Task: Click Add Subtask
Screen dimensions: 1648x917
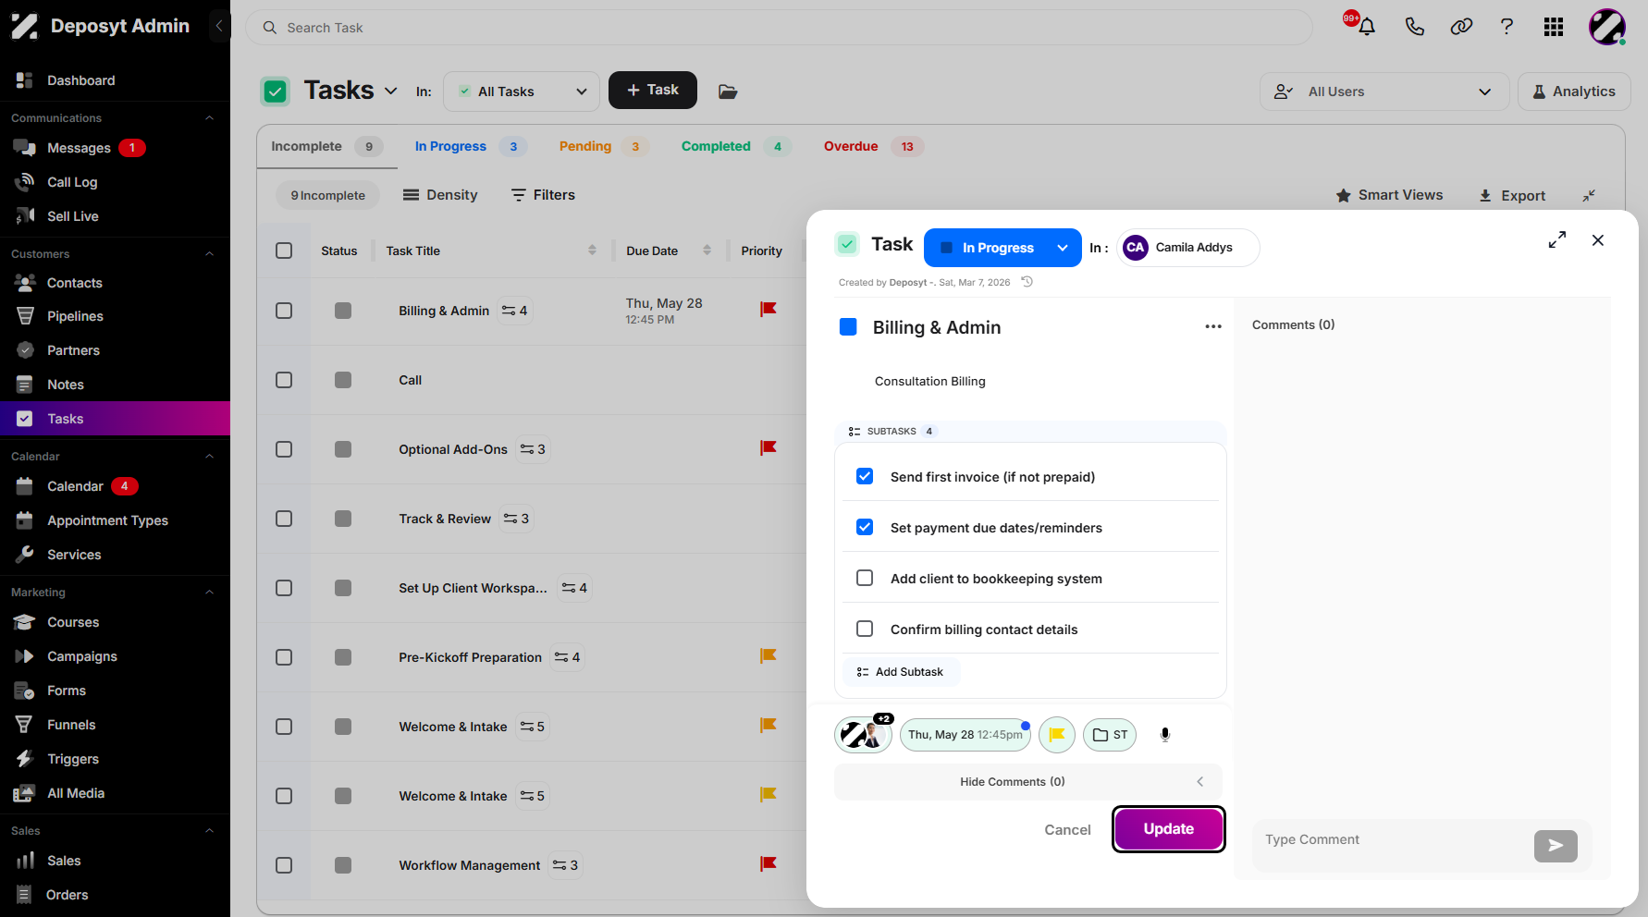Action: pyautogui.click(x=901, y=672)
